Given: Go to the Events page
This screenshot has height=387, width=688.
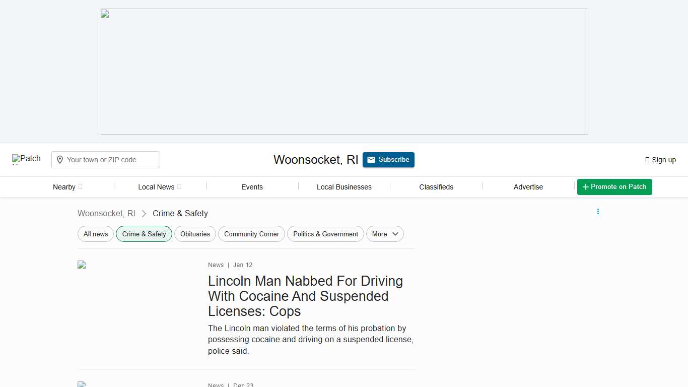Looking at the screenshot, I should tap(252, 187).
